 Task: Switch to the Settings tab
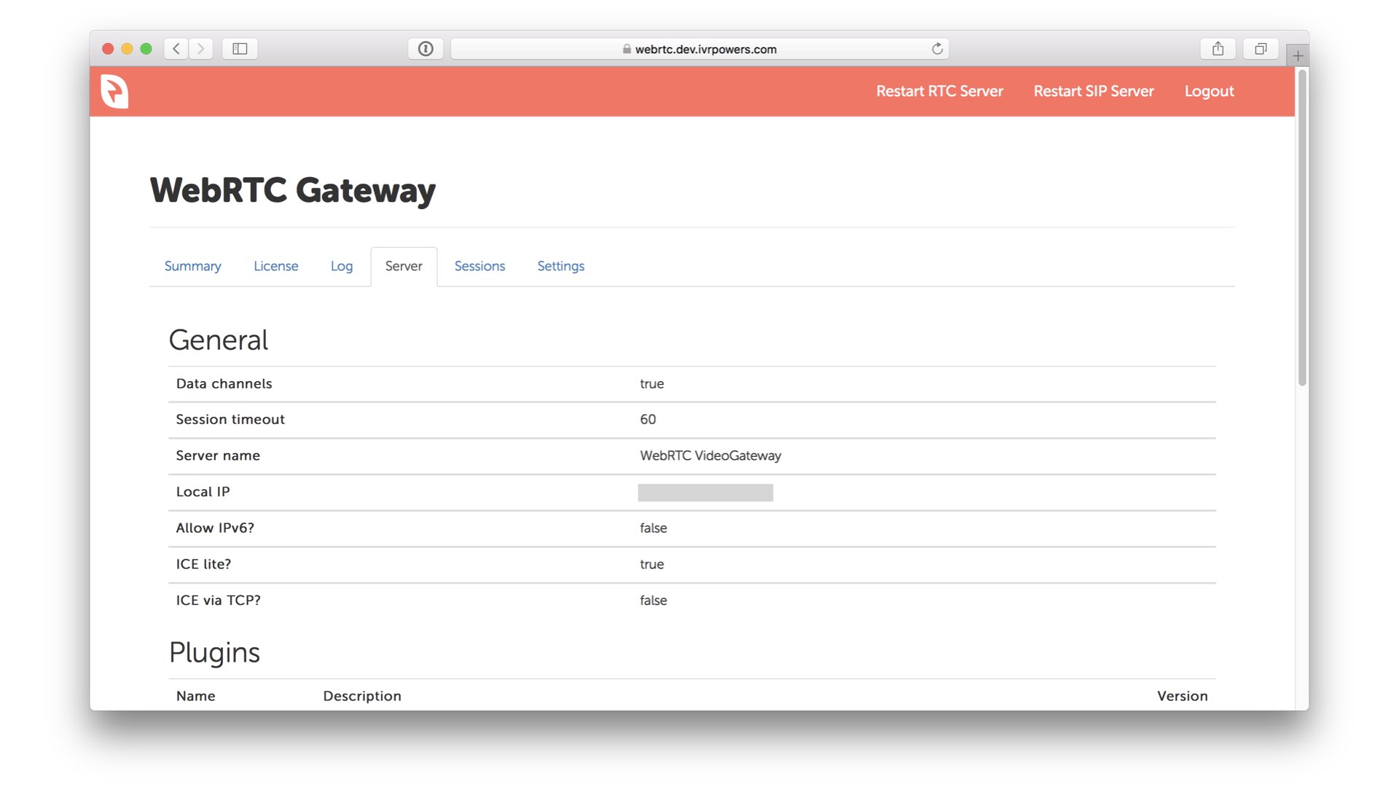point(560,266)
